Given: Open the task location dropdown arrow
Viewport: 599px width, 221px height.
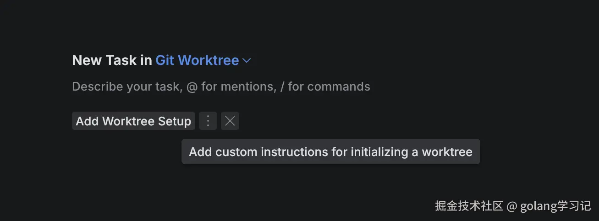Looking at the screenshot, I should click(x=247, y=60).
